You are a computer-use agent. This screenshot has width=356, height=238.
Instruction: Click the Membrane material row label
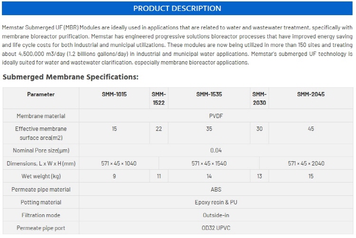pos(41,116)
